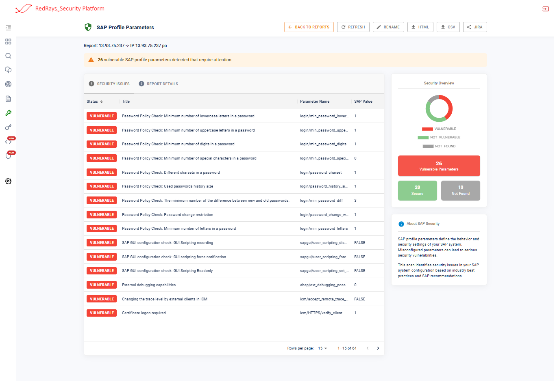Download report as CSV
This screenshot has height=382, width=555.
[448, 27]
